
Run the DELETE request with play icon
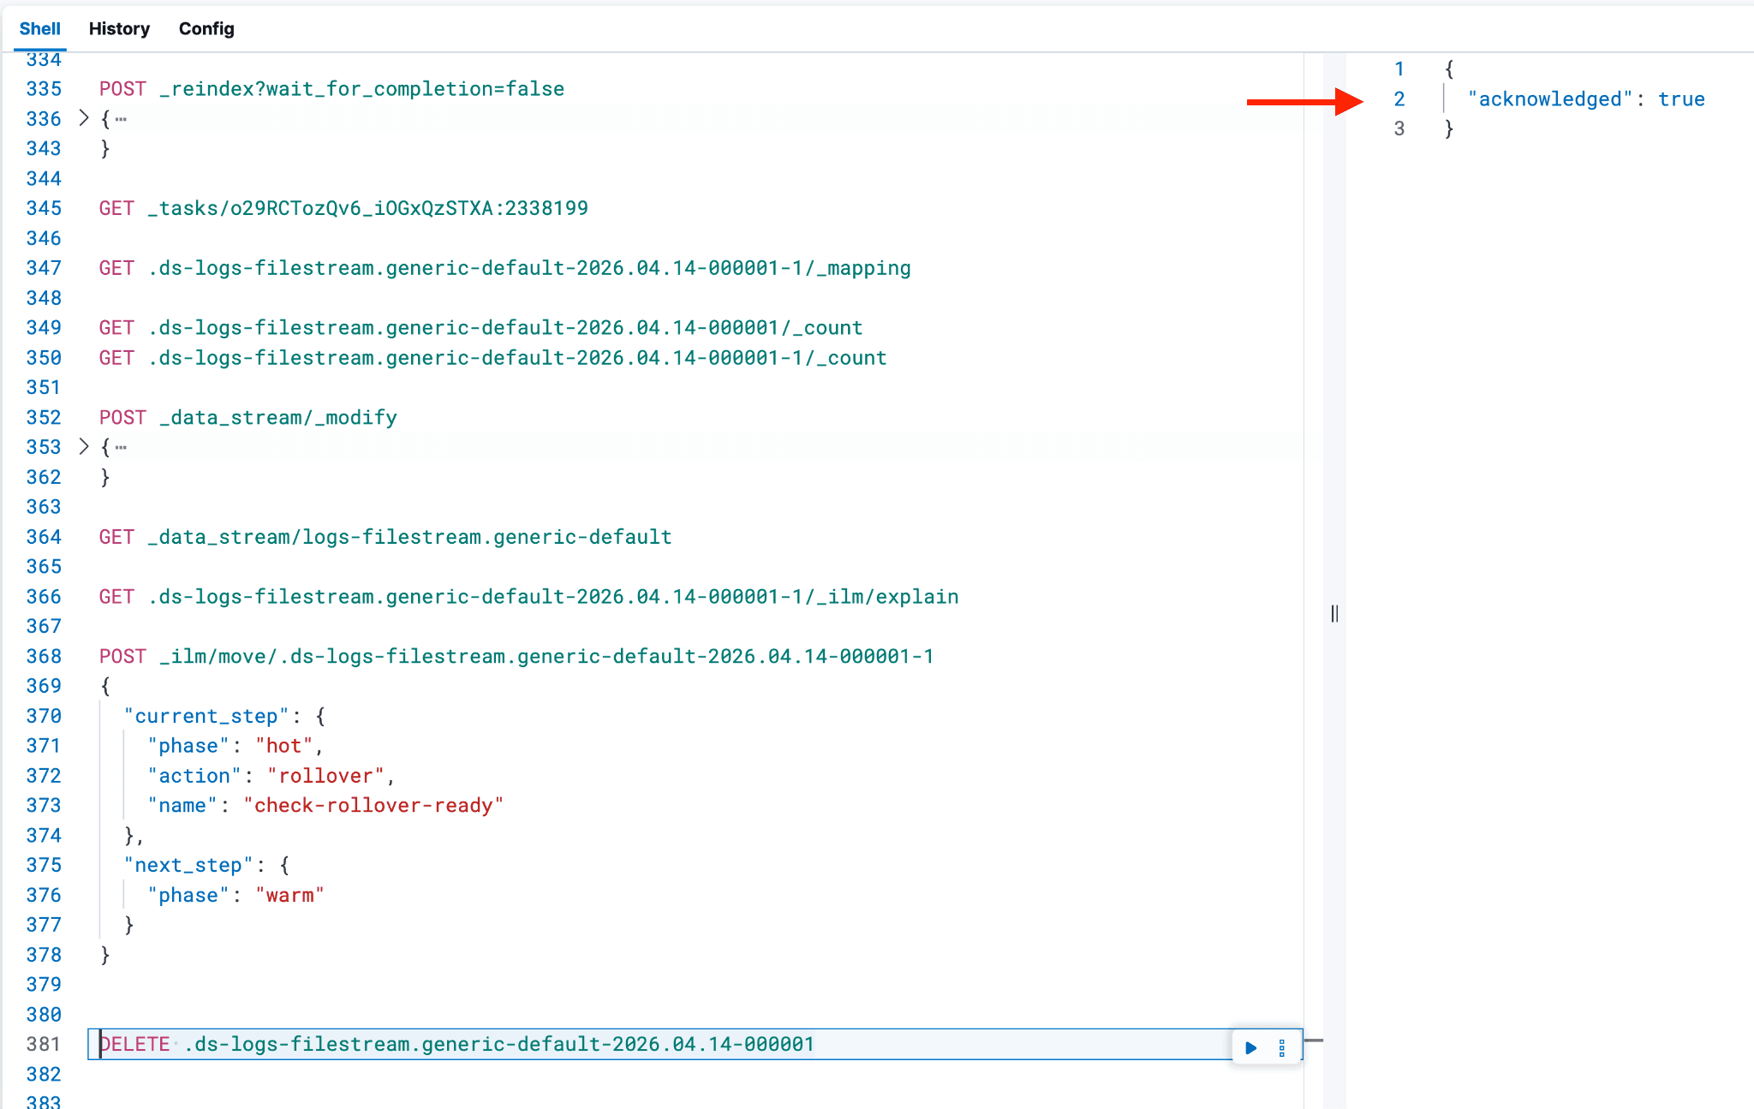pos(1250,1047)
